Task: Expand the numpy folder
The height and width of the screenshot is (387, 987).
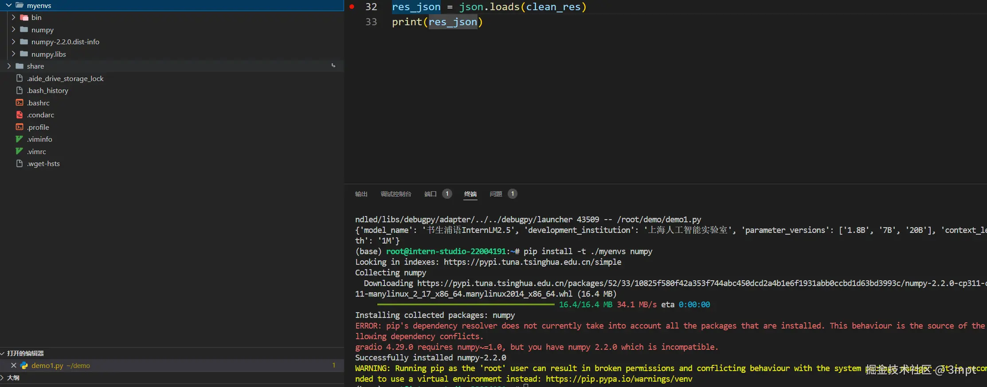Action: point(13,30)
